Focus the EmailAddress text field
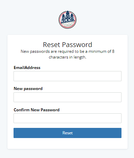Viewport: 134px width, 158px height. click(x=67, y=76)
